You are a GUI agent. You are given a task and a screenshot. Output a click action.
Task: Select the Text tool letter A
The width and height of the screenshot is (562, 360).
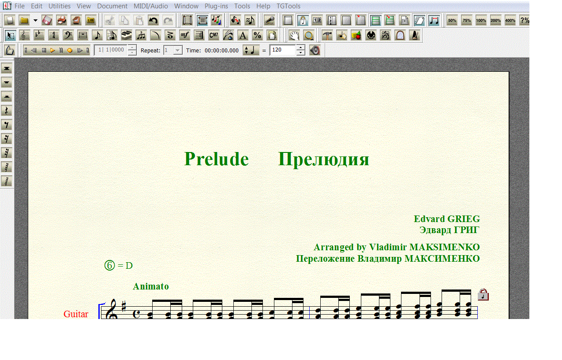pyautogui.click(x=243, y=35)
